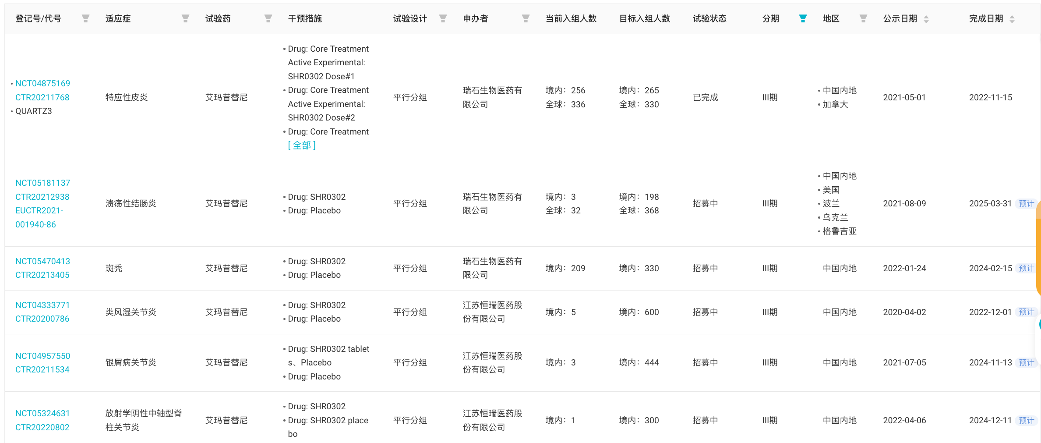The height and width of the screenshot is (443, 1041).
Task: Sort table by 完成日期
Action: pyautogui.click(x=1012, y=19)
